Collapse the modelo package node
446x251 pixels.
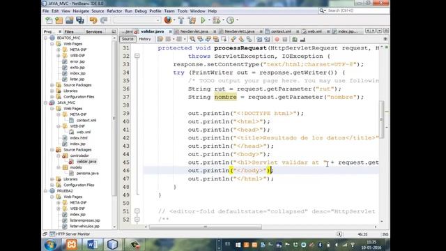click(59, 167)
